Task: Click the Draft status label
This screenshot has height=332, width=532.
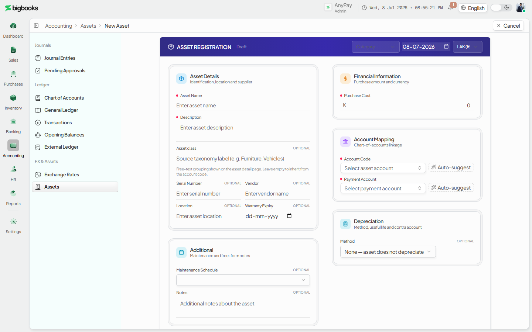Action: click(x=242, y=47)
